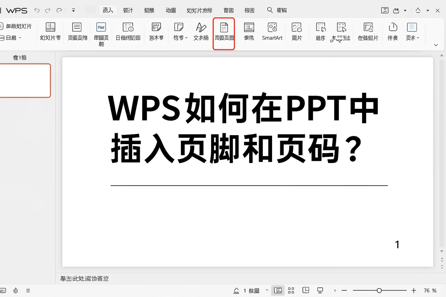Select slide 1 thumbnail in the left panel

25,80
